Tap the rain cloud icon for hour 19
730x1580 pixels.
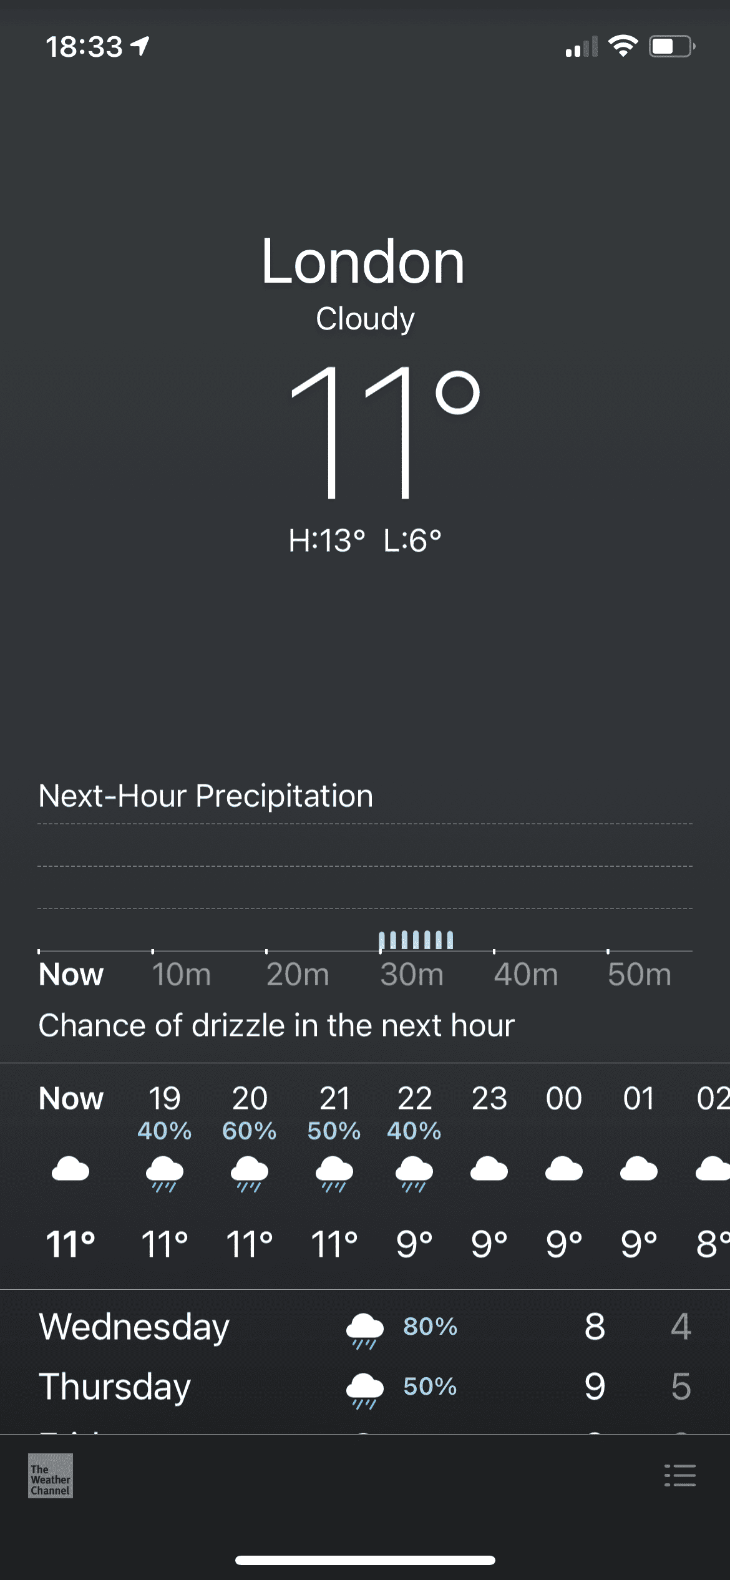pos(165,1173)
